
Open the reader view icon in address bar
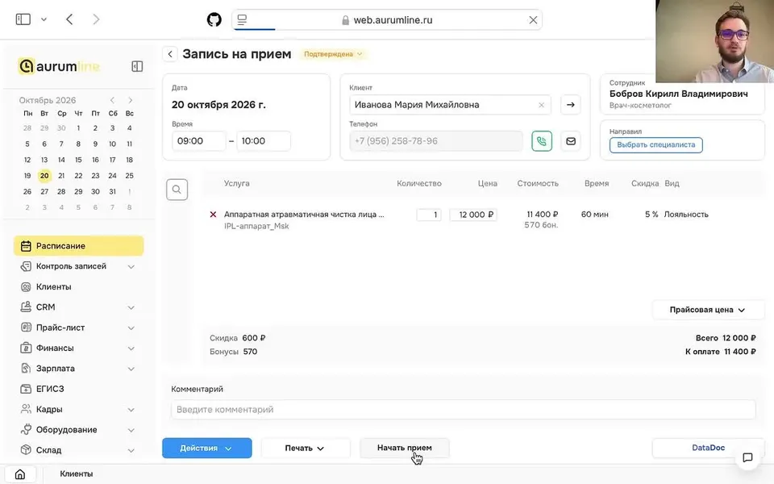242,19
